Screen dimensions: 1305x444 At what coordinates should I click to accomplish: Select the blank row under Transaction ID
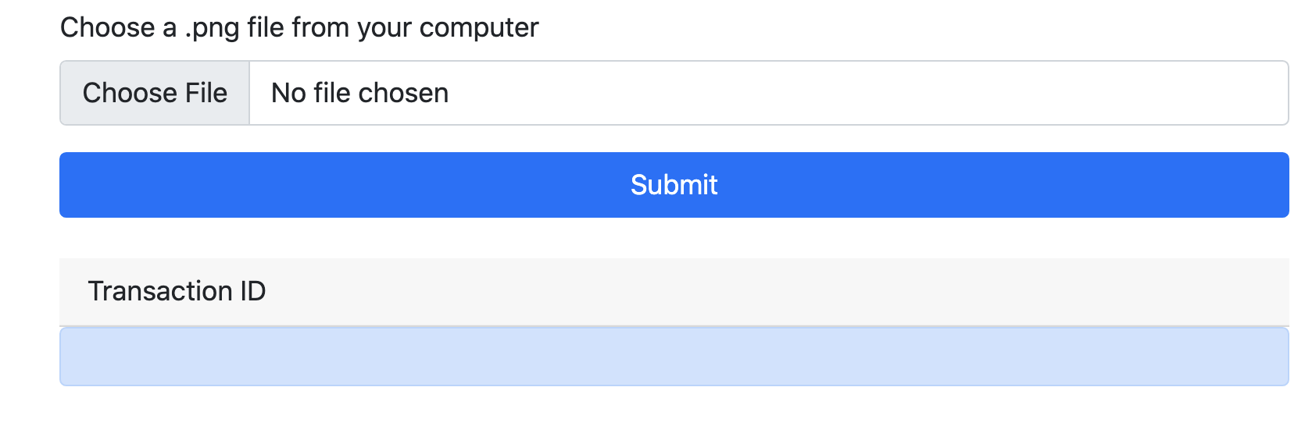click(x=674, y=357)
